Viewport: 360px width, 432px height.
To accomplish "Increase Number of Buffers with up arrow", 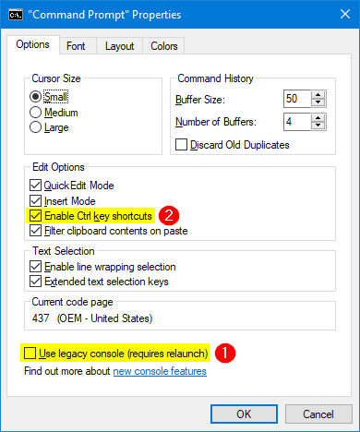I will point(318,118).
